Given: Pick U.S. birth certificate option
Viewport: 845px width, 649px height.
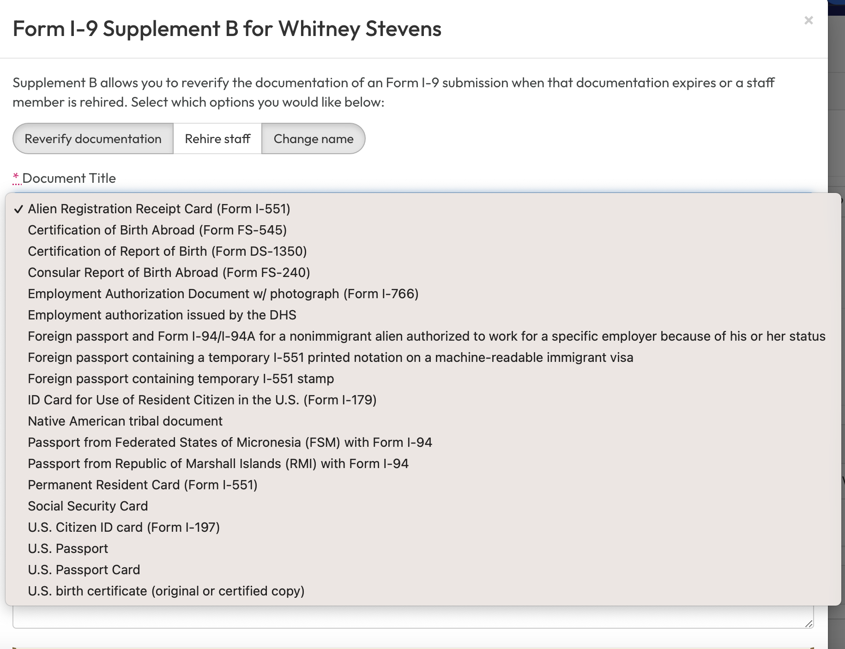Looking at the screenshot, I should [x=166, y=591].
